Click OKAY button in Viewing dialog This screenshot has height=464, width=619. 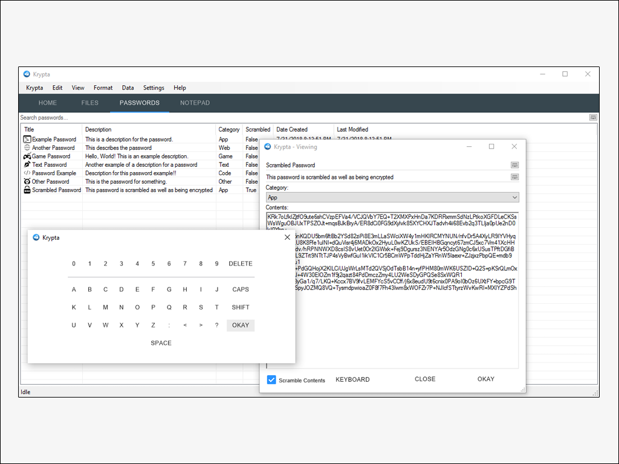pos(485,379)
